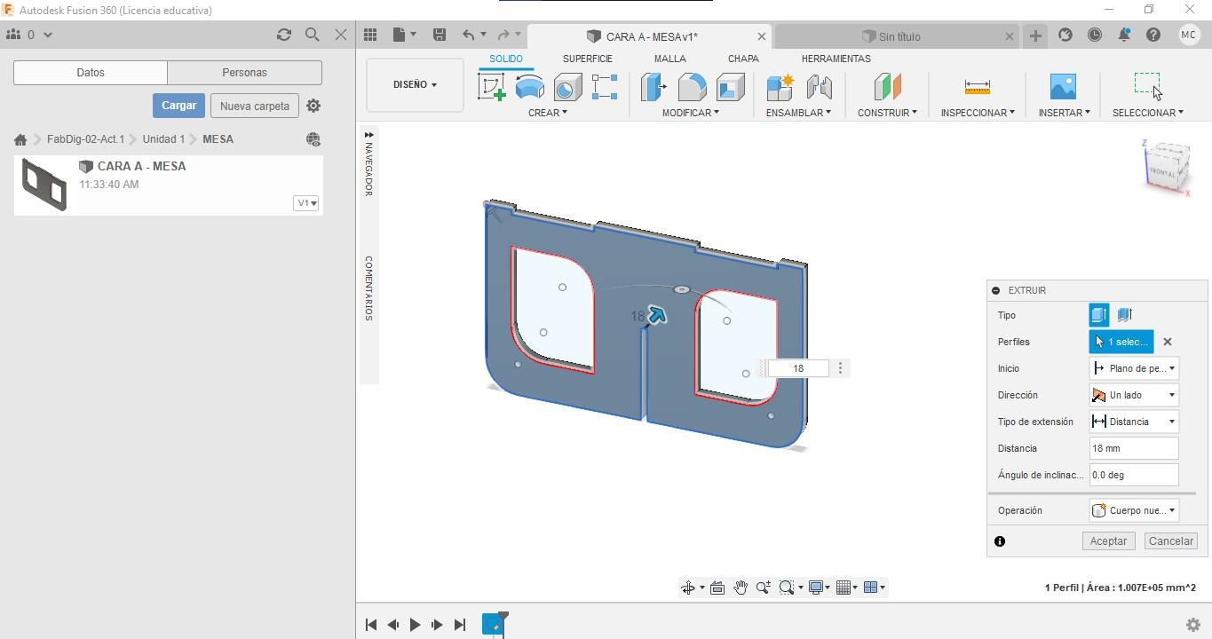The width and height of the screenshot is (1212, 639).
Task: Clear the Perfiles selection with the X
Action: [x=1168, y=342]
